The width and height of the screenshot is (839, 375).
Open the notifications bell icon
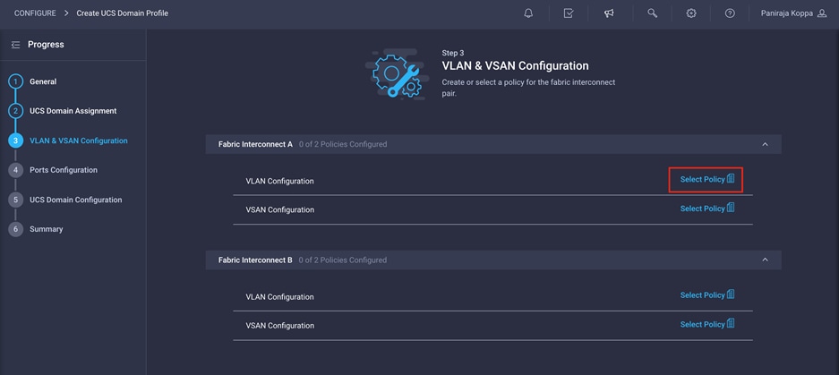coord(528,13)
